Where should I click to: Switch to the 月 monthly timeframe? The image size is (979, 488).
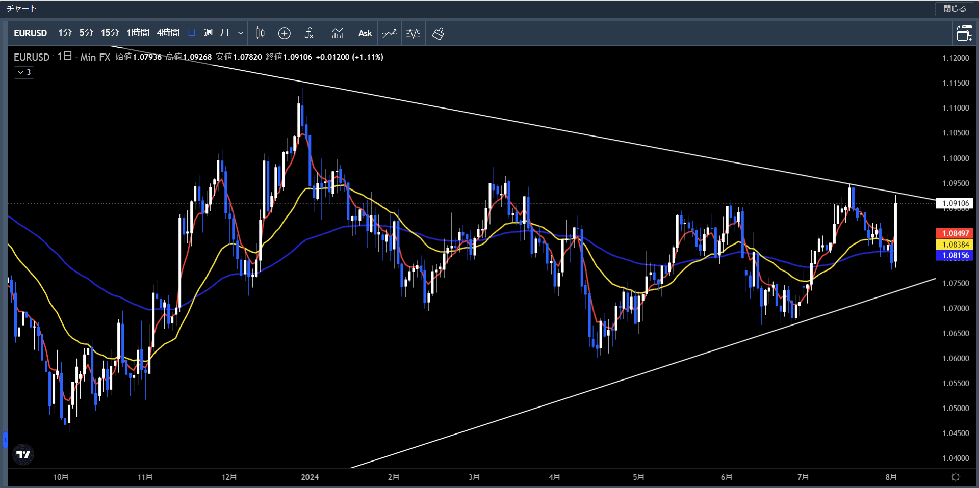point(224,33)
